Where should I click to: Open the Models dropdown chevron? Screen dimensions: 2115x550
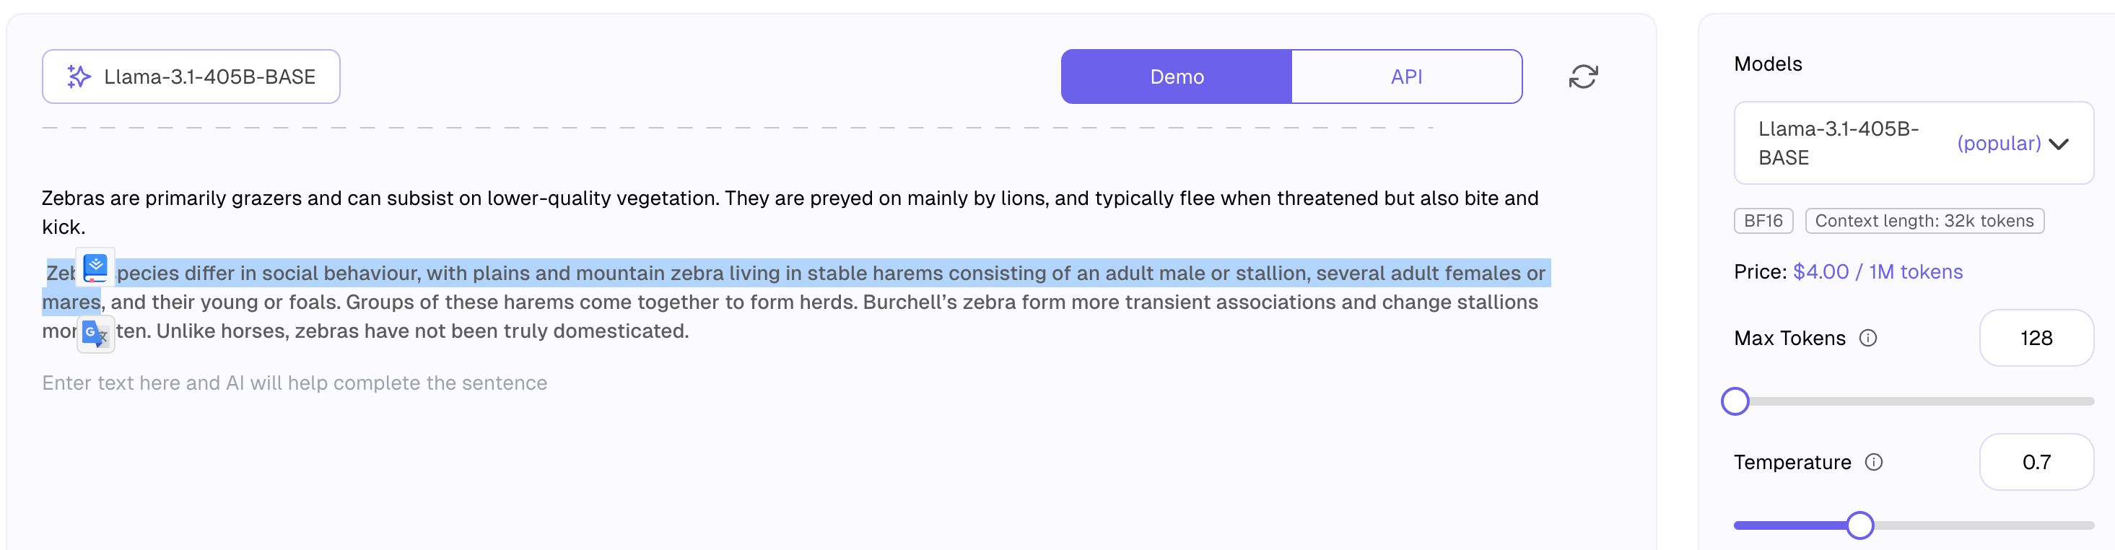2059,144
